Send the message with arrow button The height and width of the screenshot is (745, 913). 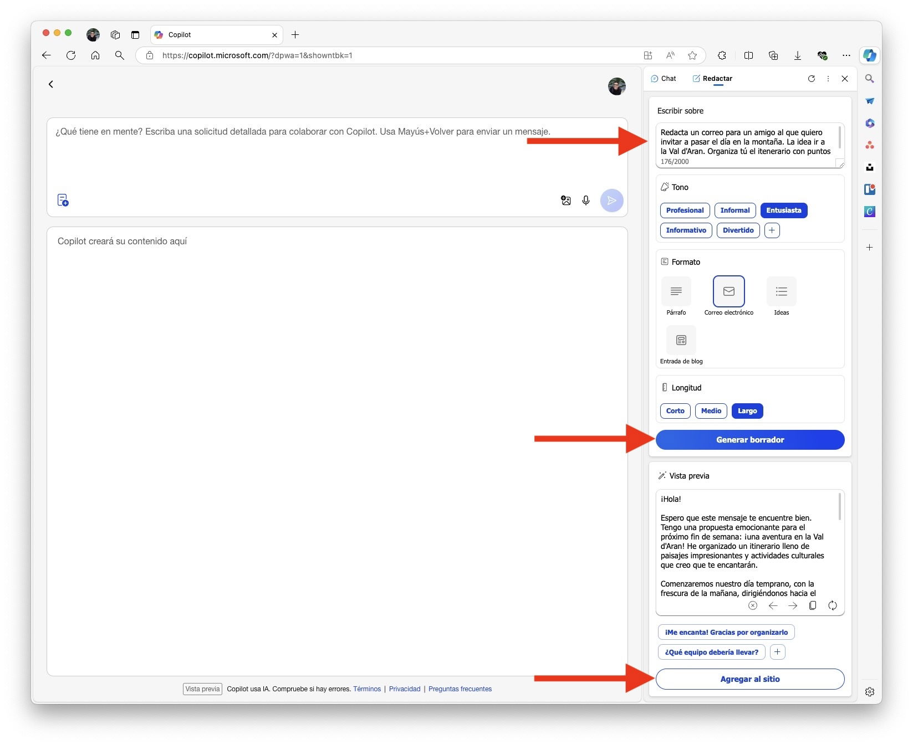tap(611, 201)
